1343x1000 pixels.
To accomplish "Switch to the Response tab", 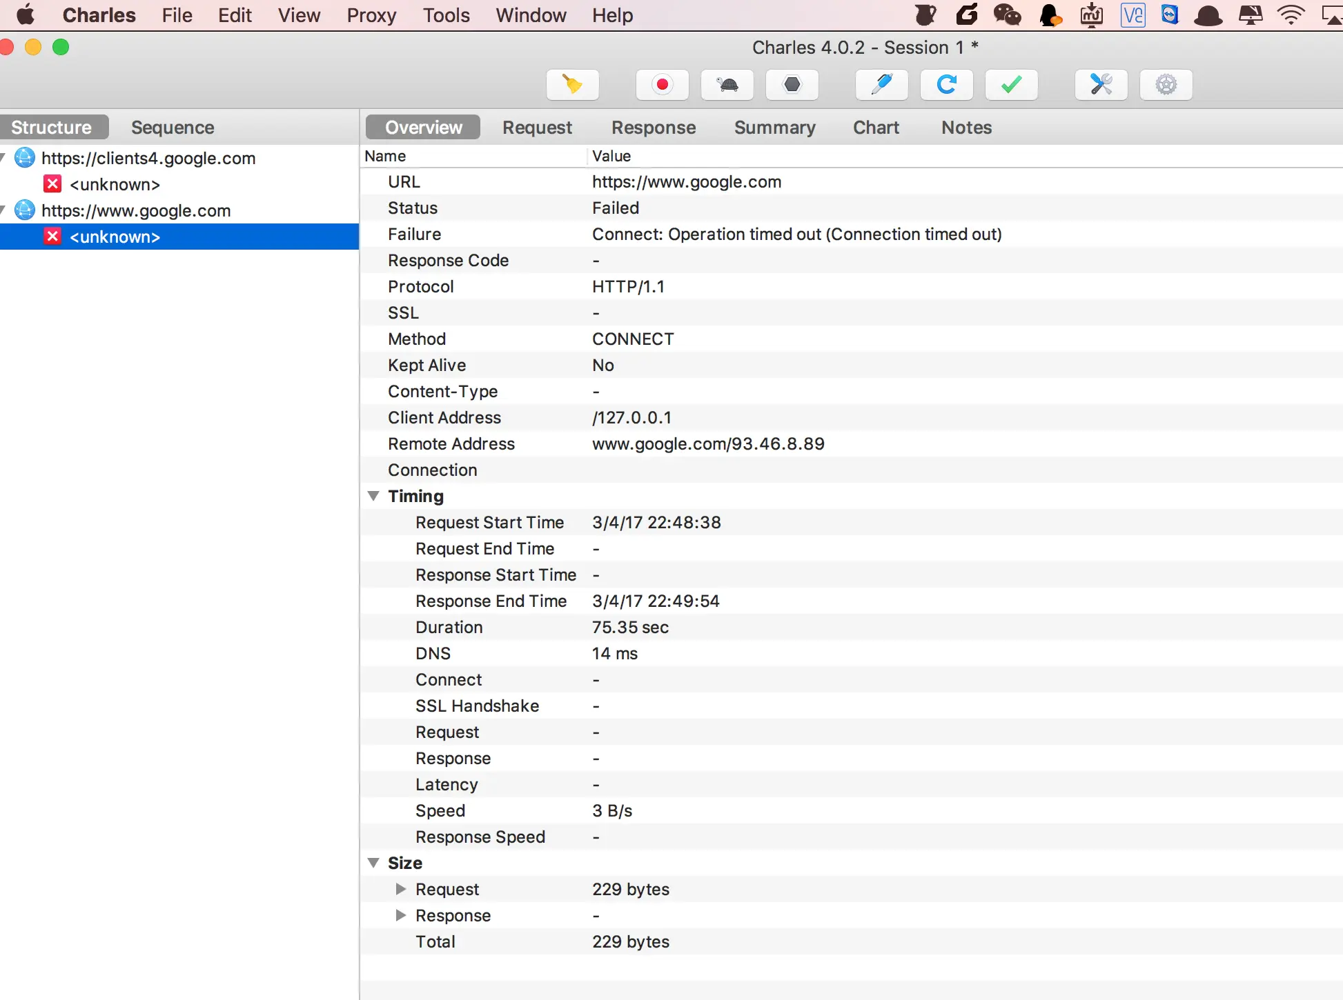I will tap(653, 128).
